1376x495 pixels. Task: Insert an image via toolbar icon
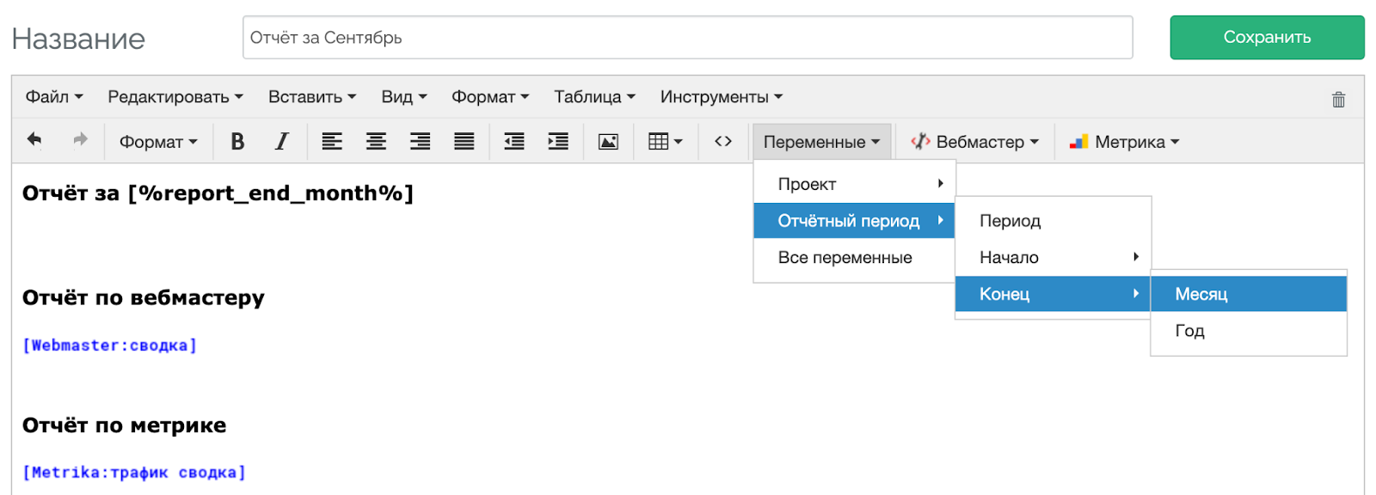[x=608, y=142]
